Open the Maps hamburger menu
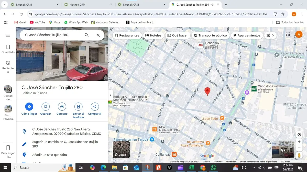 [x=8, y=35]
